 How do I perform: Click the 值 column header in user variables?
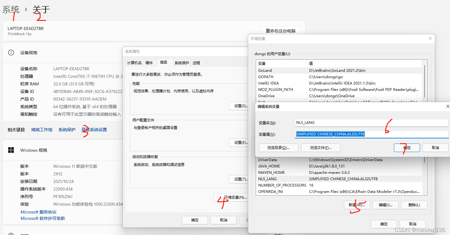[x=364, y=64]
